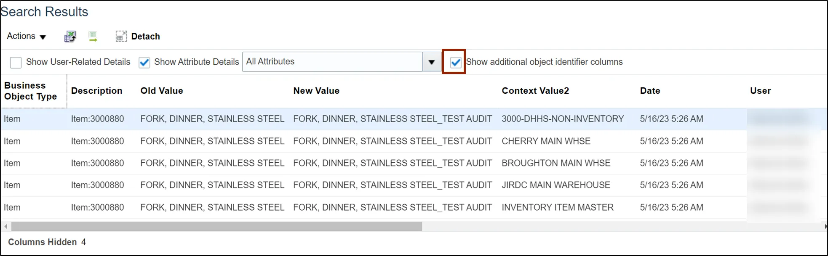Uncheck Show Attribute Details checkbox
Image resolution: width=828 pixels, height=256 pixels.
144,63
